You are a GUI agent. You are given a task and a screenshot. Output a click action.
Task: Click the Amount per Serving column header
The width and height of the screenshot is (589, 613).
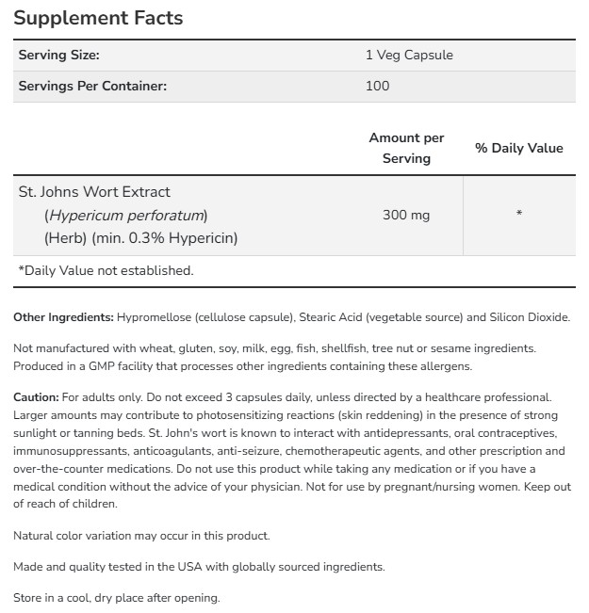(x=406, y=148)
